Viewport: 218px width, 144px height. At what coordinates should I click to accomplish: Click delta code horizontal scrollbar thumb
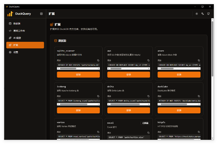tap(125, 104)
